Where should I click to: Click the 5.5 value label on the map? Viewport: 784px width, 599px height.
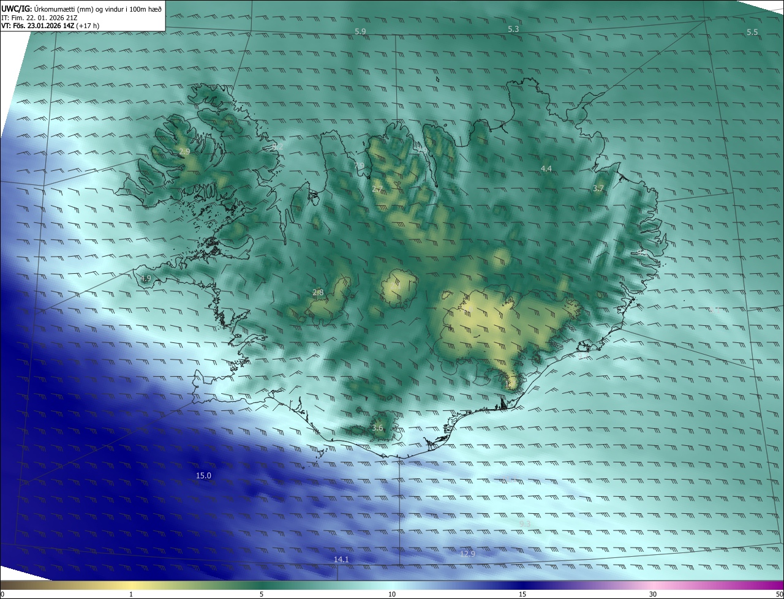[x=752, y=32]
